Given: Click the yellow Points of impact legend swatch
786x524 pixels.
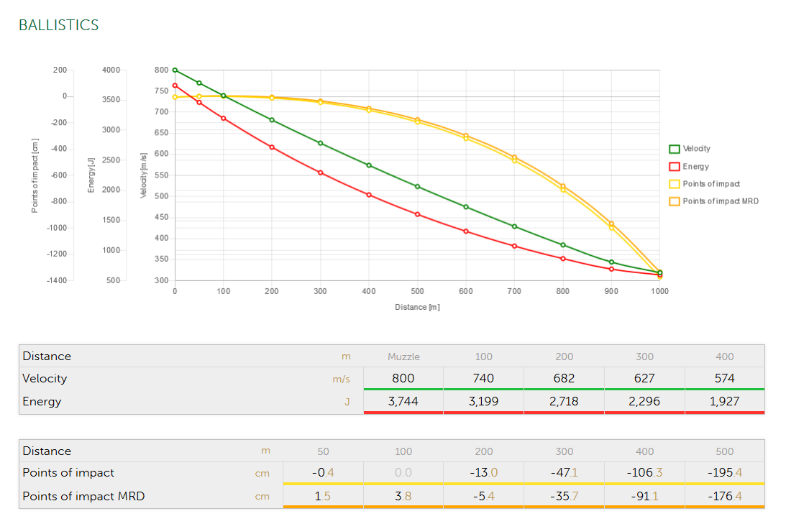Looking at the screenshot, I should point(675,184).
